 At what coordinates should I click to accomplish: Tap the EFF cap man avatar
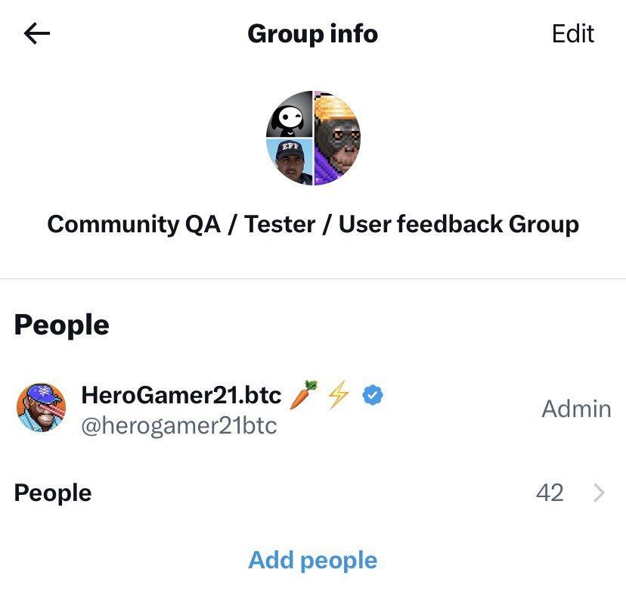click(290, 162)
